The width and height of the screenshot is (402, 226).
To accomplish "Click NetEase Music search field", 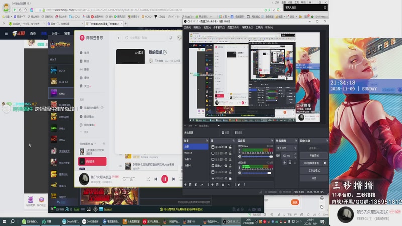I will click(145, 38).
